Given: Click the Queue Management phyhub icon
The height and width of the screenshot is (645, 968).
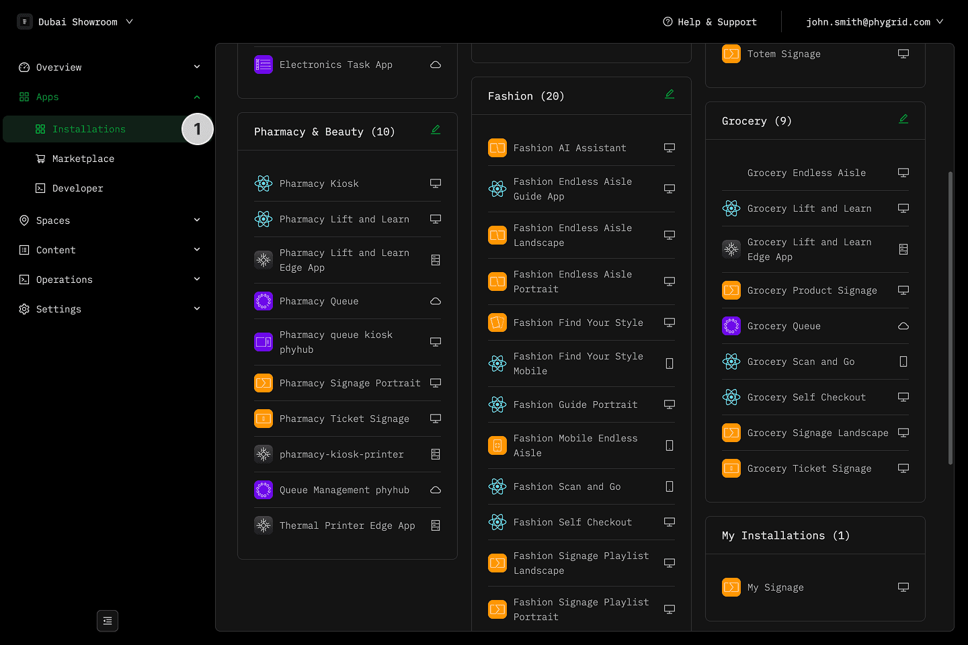Looking at the screenshot, I should pos(264,490).
